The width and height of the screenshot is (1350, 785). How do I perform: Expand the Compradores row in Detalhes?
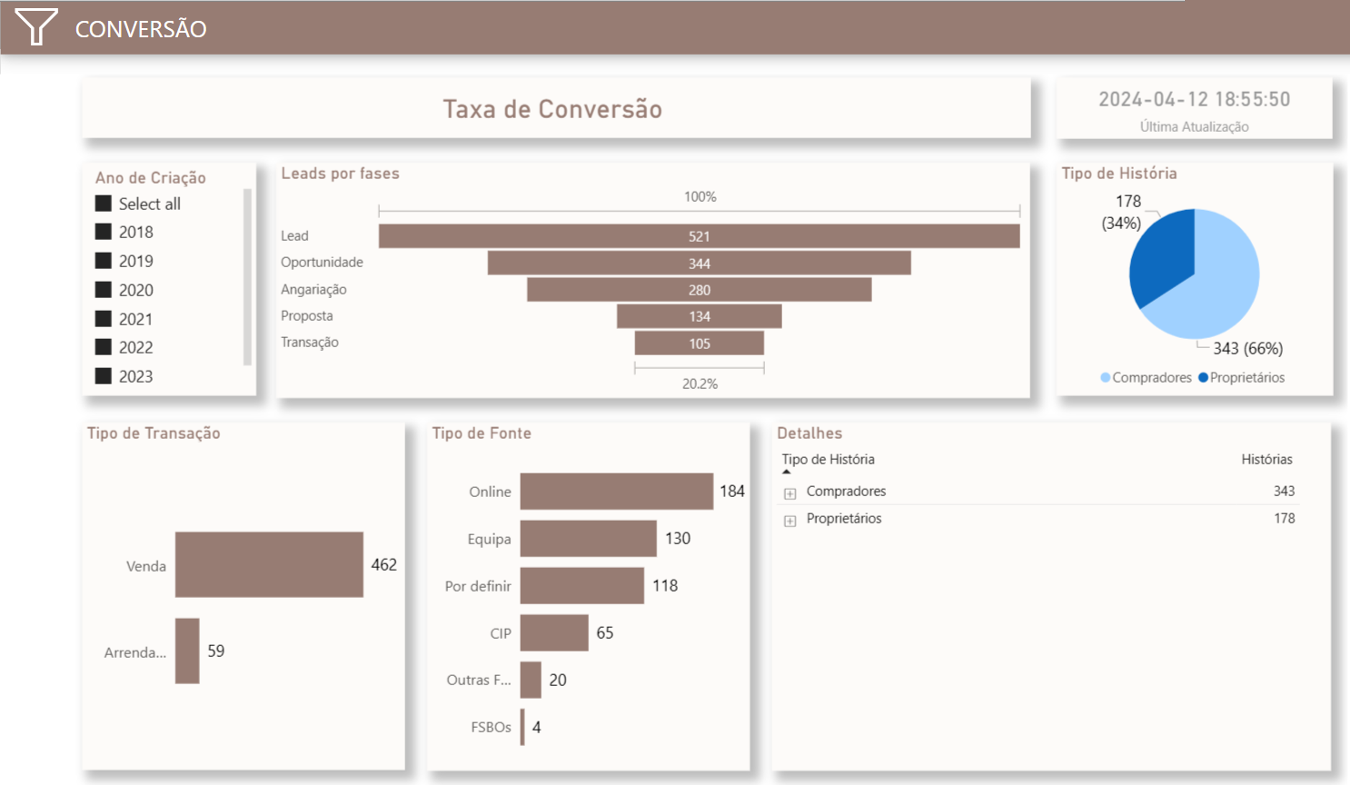(790, 493)
